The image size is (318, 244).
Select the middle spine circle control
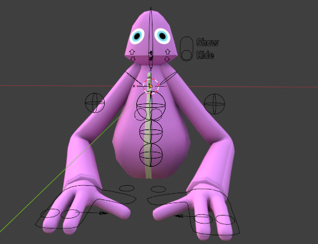pos(151,132)
